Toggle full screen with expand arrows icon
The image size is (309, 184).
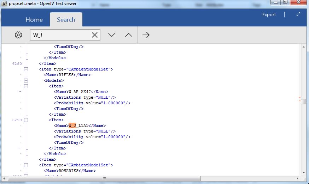[298, 14]
